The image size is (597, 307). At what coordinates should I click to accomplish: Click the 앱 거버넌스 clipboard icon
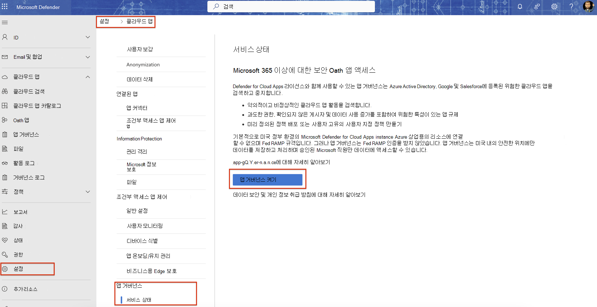click(x=5, y=134)
